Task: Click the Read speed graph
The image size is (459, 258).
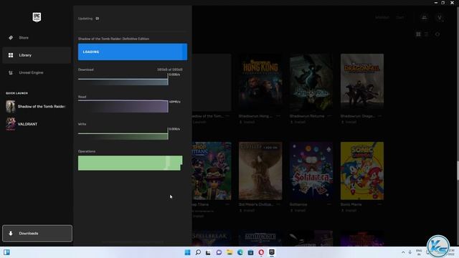Action: point(123,106)
